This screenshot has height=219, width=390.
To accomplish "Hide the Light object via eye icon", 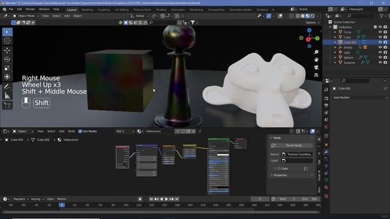I will pyautogui.click(x=380, y=52).
